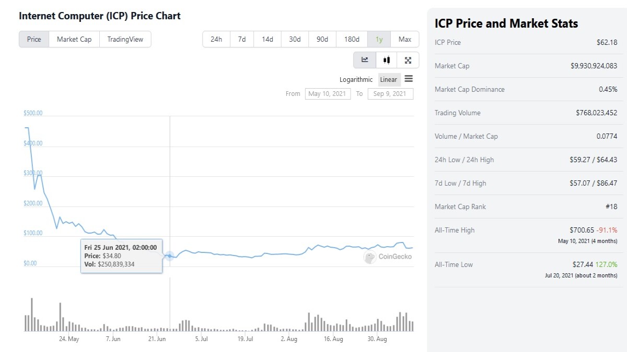Click the $500.00 axis label
The image size is (627, 352).
click(x=33, y=113)
